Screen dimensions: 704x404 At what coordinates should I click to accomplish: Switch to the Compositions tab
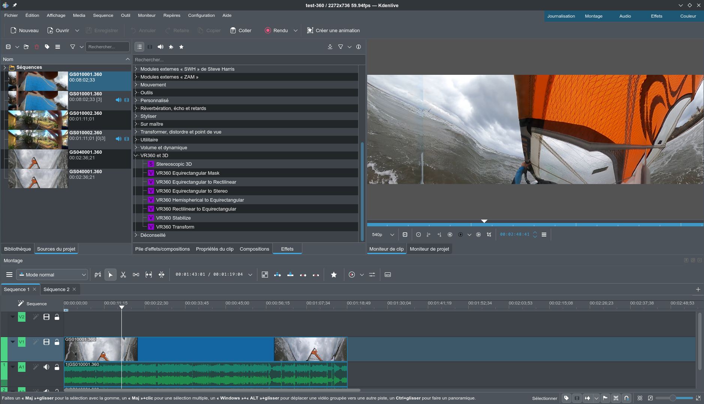pyautogui.click(x=254, y=249)
